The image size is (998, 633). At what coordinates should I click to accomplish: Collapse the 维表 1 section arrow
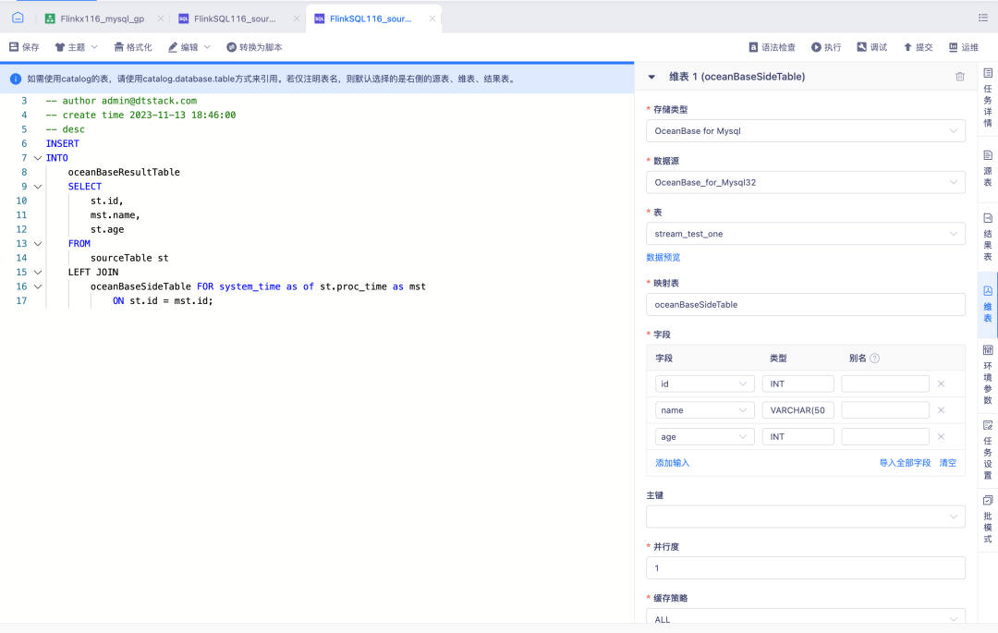point(651,77)
